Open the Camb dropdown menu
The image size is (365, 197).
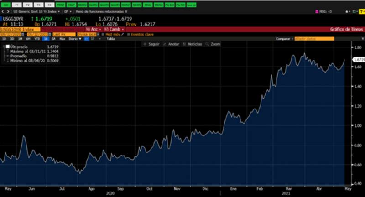pos(113,29)
